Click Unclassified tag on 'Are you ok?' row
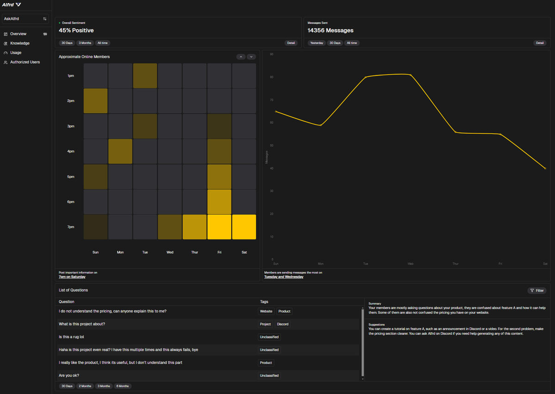The image size is (555, 394). click(x=269, y=375)
